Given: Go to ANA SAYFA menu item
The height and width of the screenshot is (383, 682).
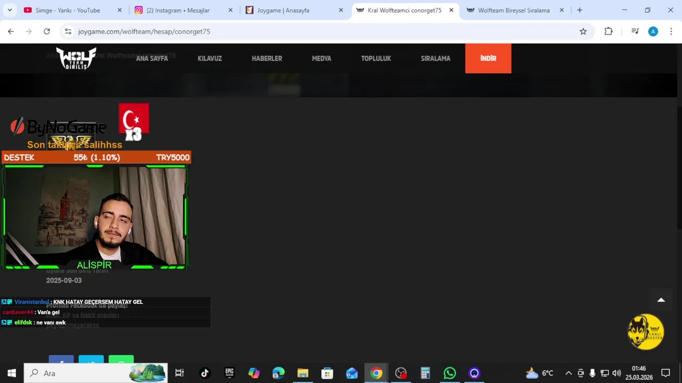Looking at the screenshot, I should pyautogui.click(x=152, y=59).
